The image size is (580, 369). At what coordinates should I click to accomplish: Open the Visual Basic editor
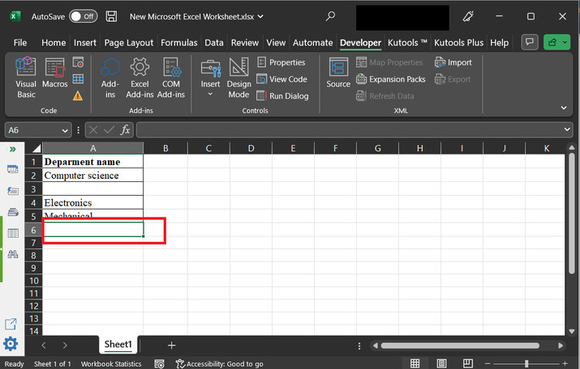(26, 78)
